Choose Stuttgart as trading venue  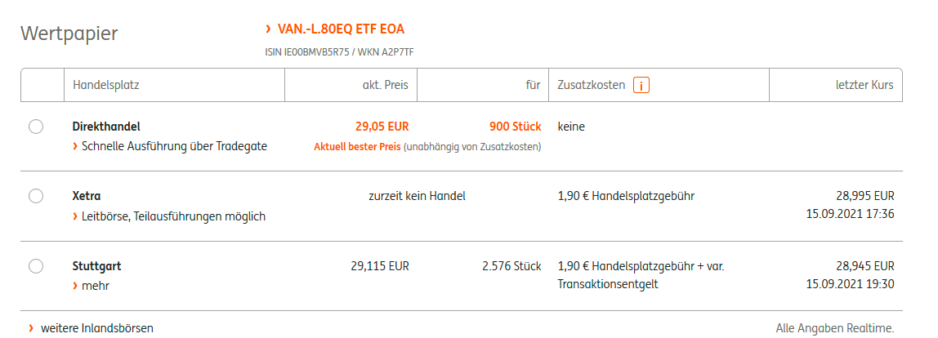click(x=35, y=266)
